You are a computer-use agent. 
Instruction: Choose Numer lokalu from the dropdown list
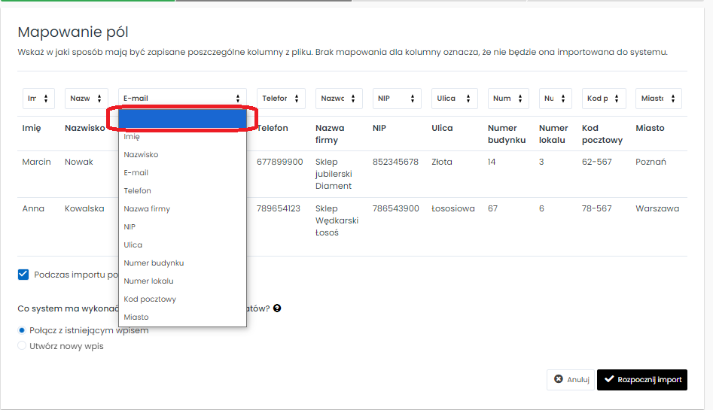[x=182, y=281]
